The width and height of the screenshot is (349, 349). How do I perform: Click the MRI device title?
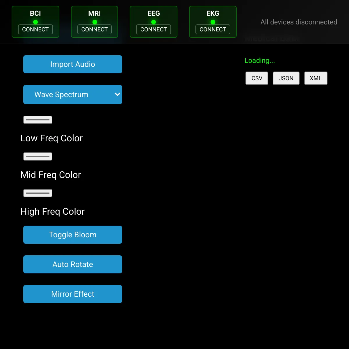95,13
